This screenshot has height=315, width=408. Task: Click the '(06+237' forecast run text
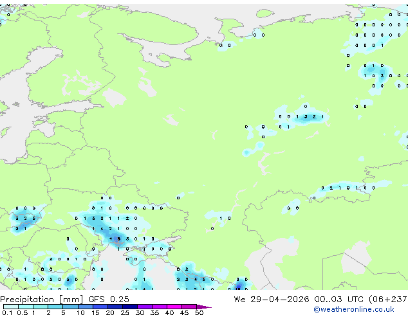(388, 299)
